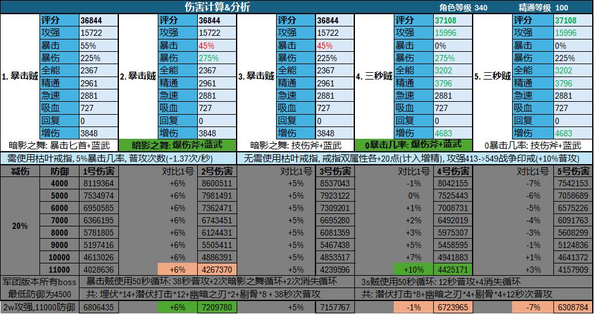Select the 20% damage reduction cell

coord(20,226)
